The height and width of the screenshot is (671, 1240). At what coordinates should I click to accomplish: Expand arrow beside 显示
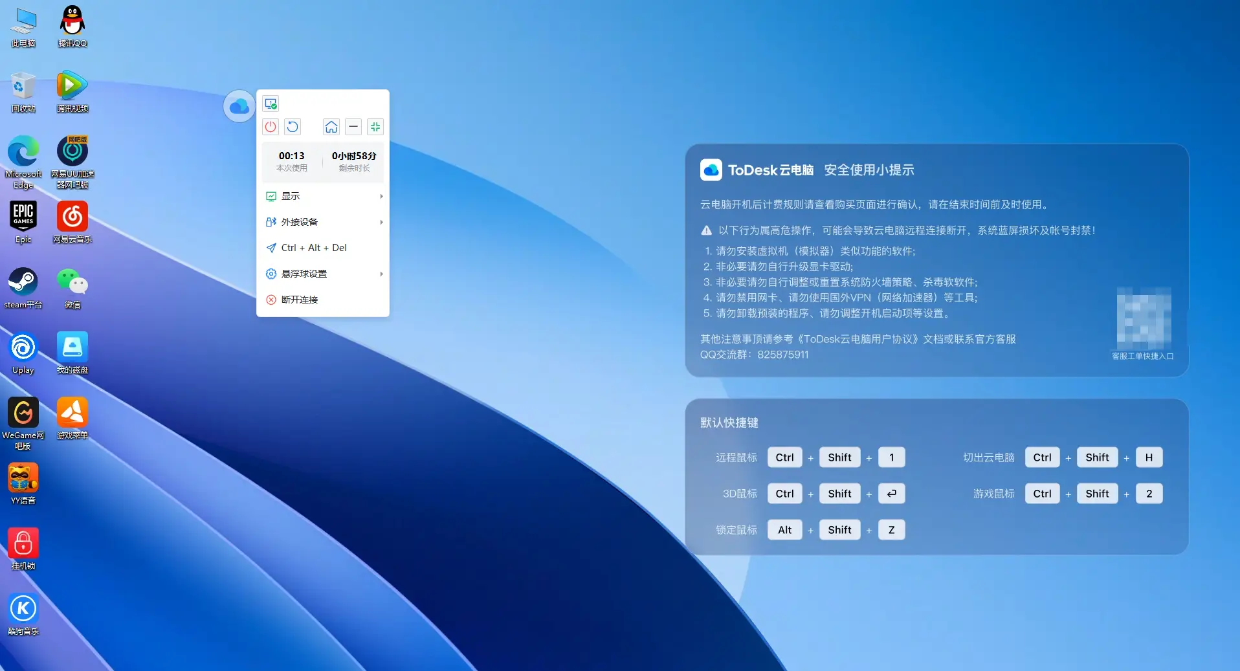coord(381,196)
